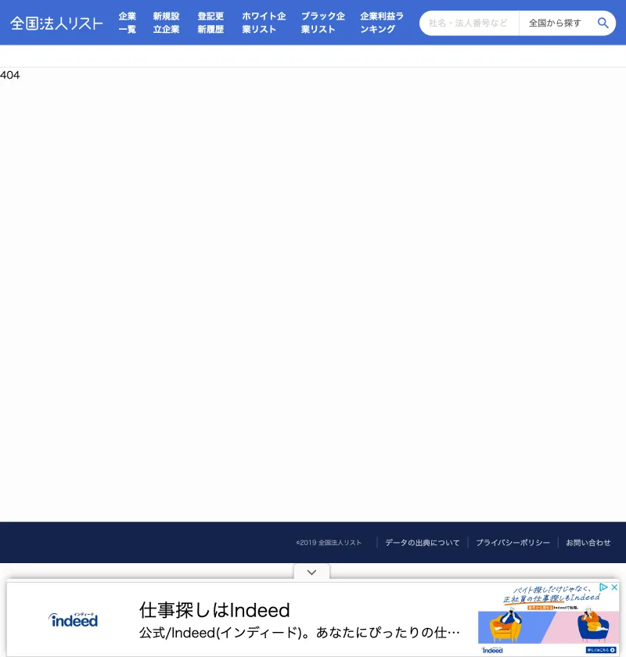Open データの出典について footer link
This screenshot has width=626, height=657.
[423, 543]
